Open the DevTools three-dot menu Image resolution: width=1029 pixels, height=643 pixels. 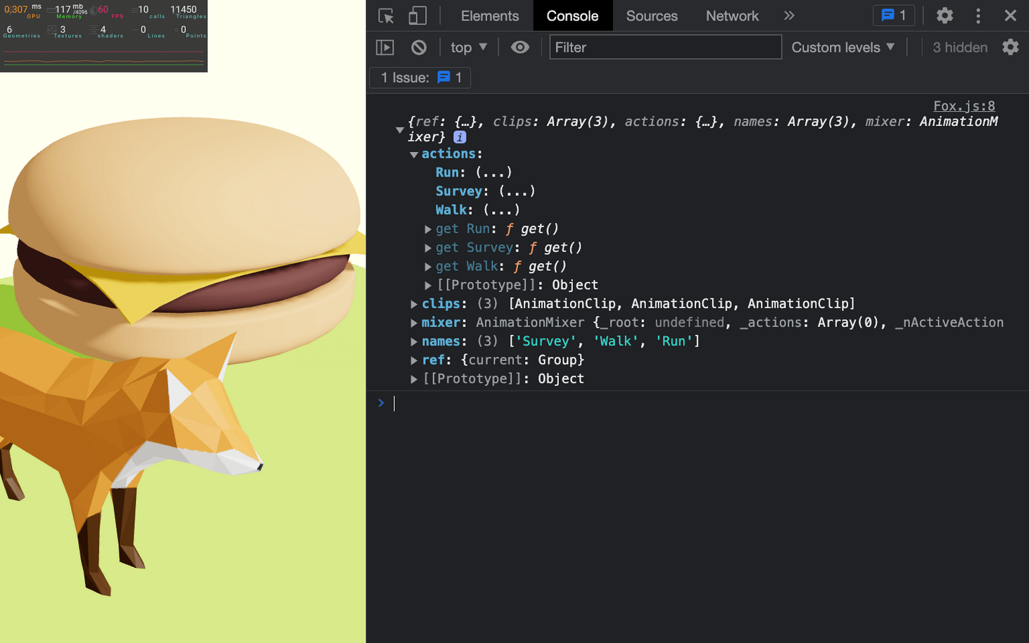click(x=978, y=15)
